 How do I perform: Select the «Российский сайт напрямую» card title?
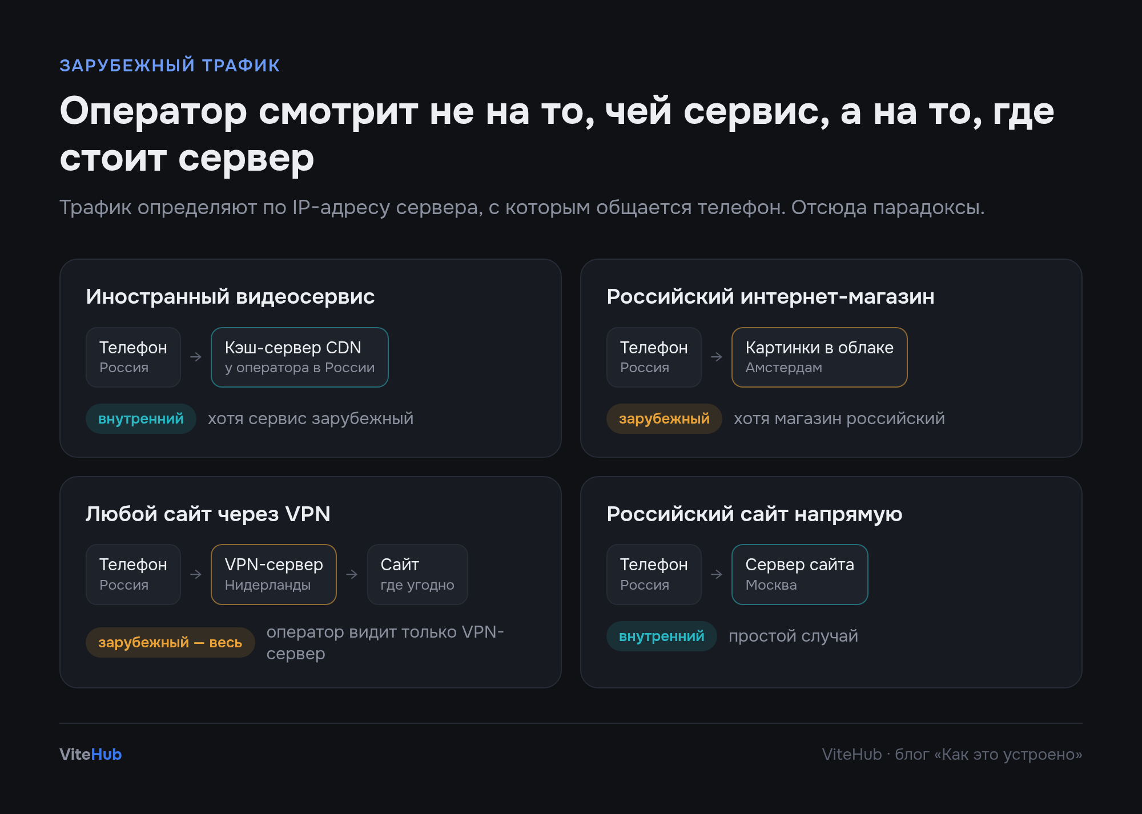[x=754, y=514]
